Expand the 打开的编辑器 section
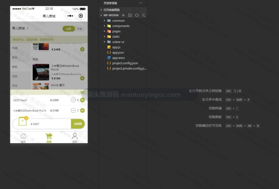279x189 pixels. coord(111,10)
